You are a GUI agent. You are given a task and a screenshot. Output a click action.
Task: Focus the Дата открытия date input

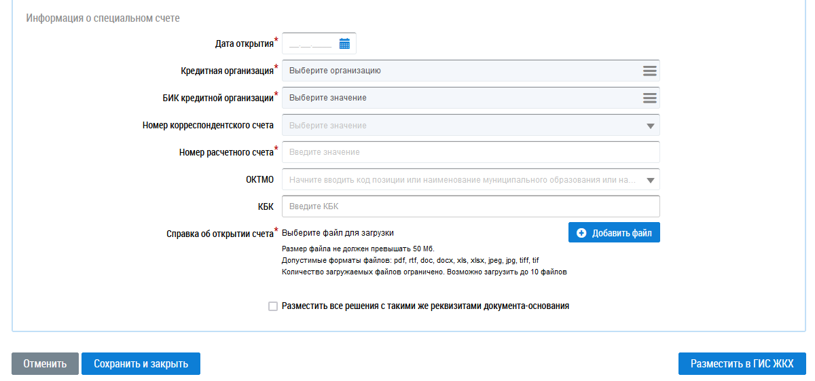pos(310,43)
